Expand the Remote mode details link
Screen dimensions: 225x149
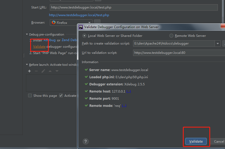pos(124,106)
